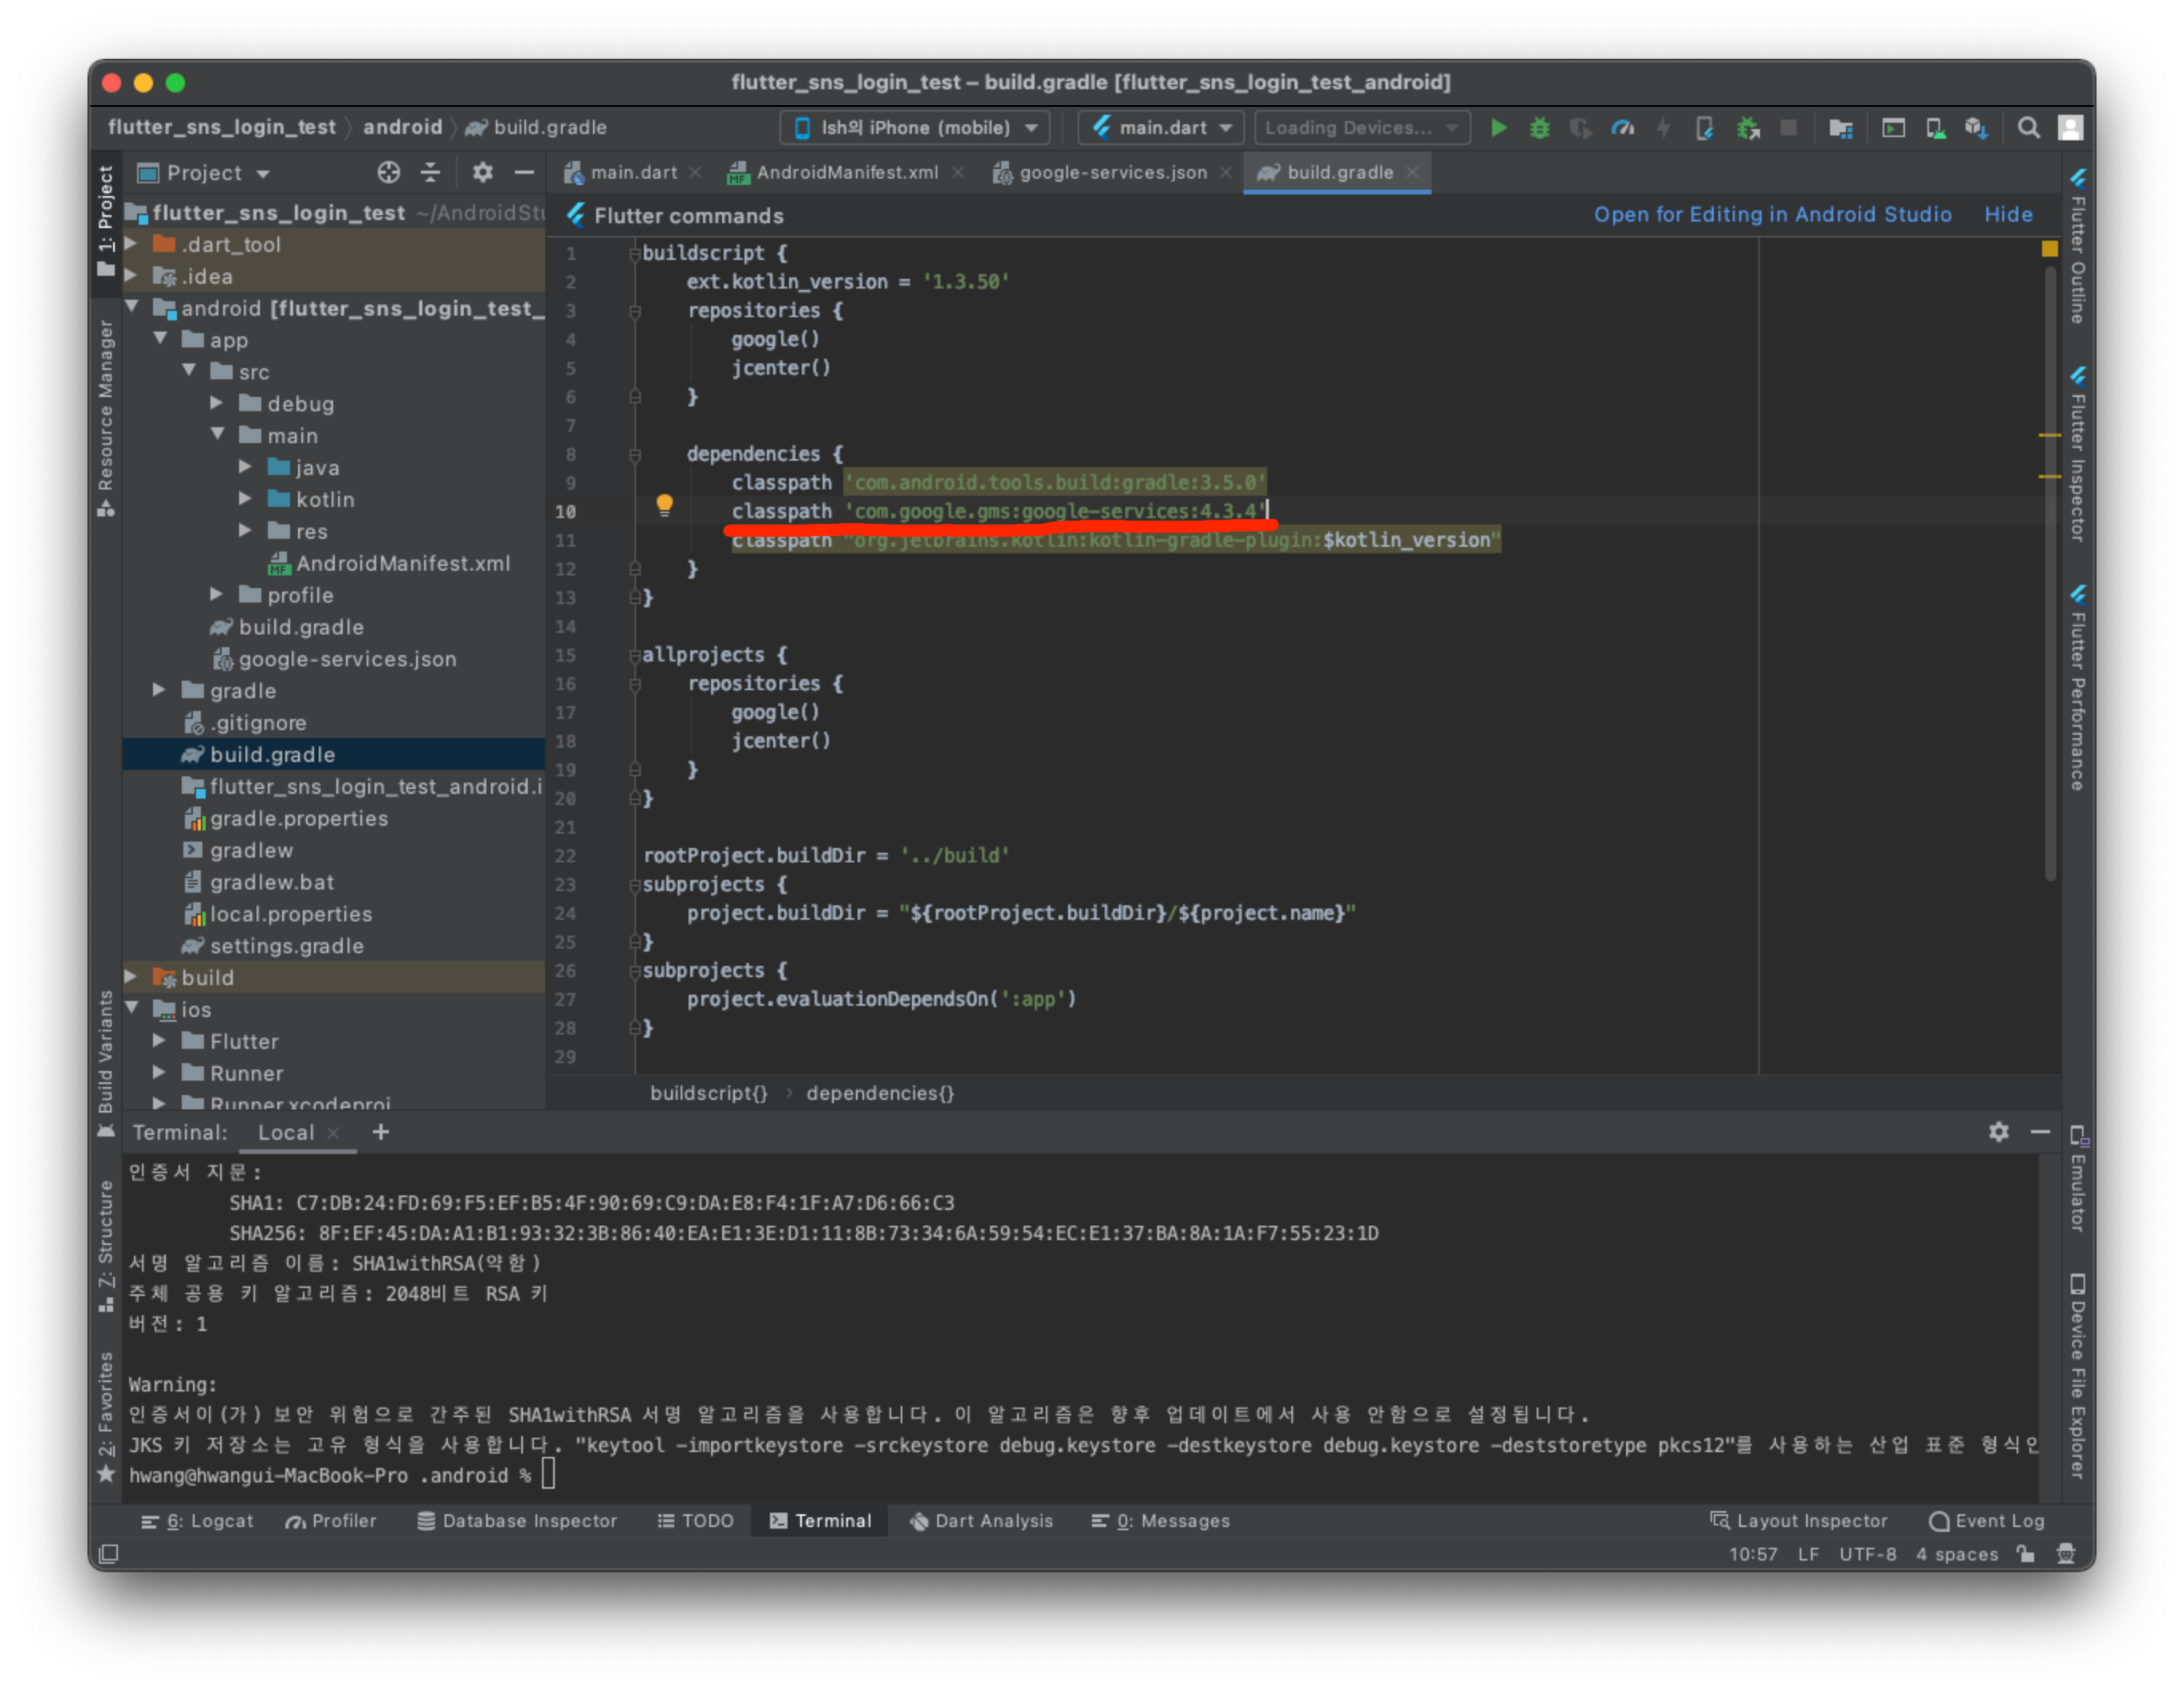Click the yellow inspection status square
This screenshot has height=1688, width=2184.
[x=2049, y=248]
